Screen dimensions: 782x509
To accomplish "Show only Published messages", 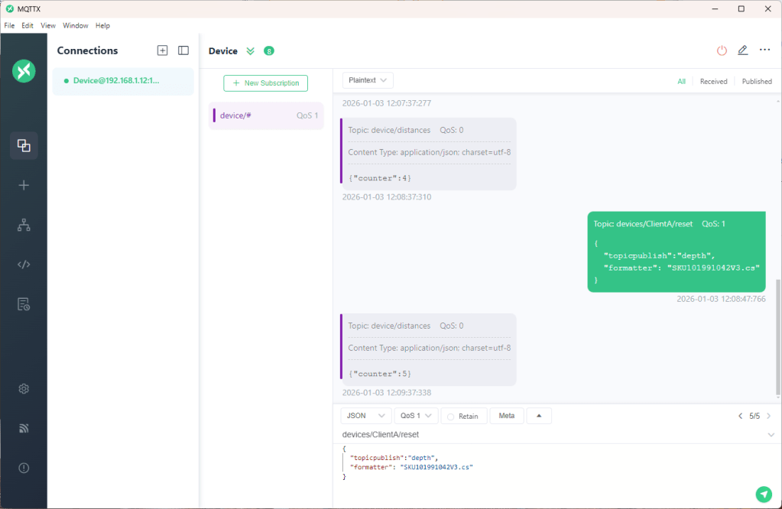I will [x=757, y=81].
